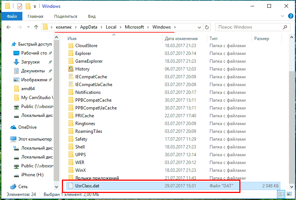Select the WinX folder icon
Screen dimensions: 296x200
pyautogui.click(x=71, y=170)
